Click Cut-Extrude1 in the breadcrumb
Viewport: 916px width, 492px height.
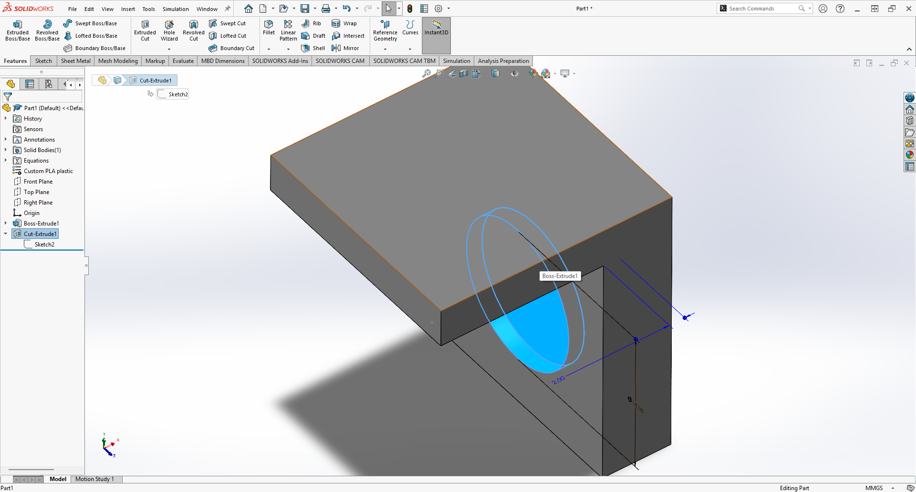152,81
